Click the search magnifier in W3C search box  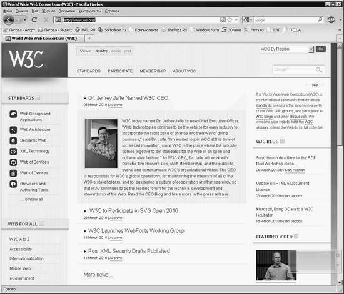(319, 70)
